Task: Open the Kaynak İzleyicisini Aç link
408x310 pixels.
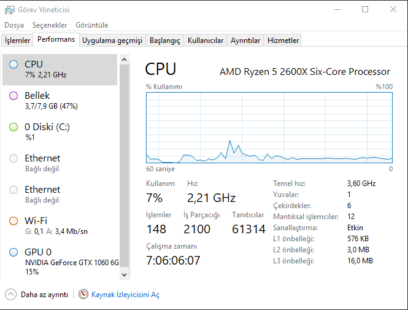Action: [125, 295]
